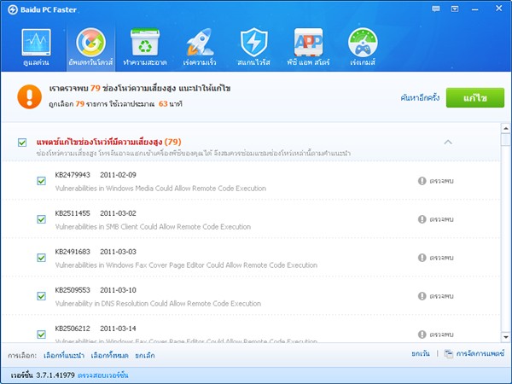Uncheck the KB2509553 patch checkbox
The width and height of the screenshot is (512, 384).
[41, 296]
